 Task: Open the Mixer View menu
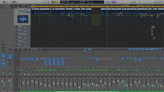tap(28, 49)
